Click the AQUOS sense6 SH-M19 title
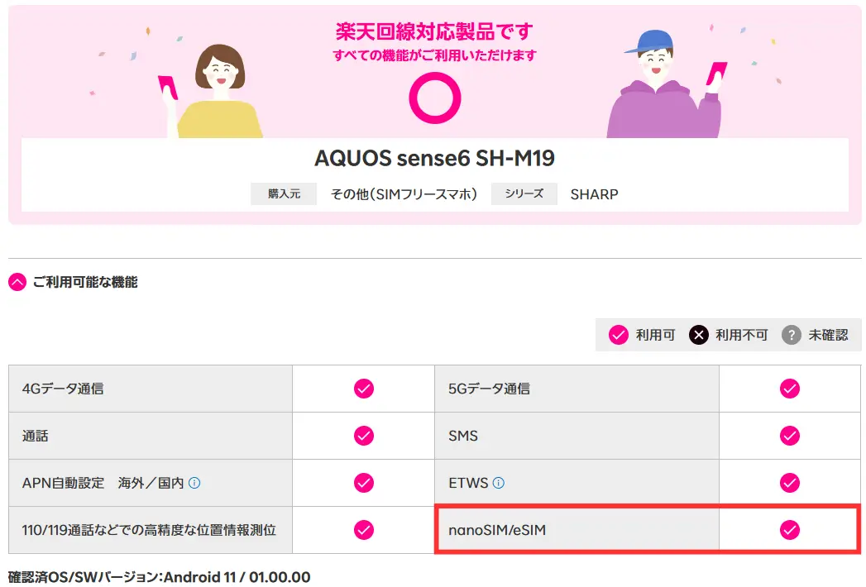The width and height of the screenshot is (866, 587). tap(434, 158)
